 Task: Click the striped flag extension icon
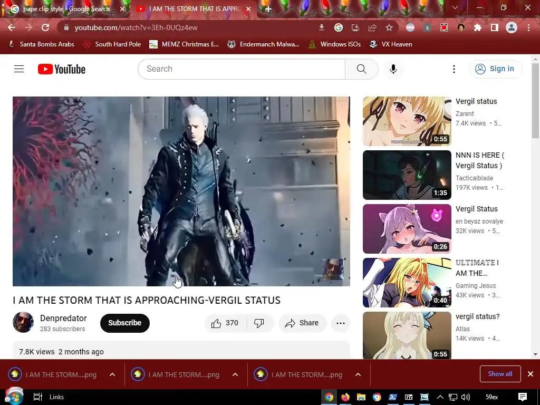tap(410, 27)
